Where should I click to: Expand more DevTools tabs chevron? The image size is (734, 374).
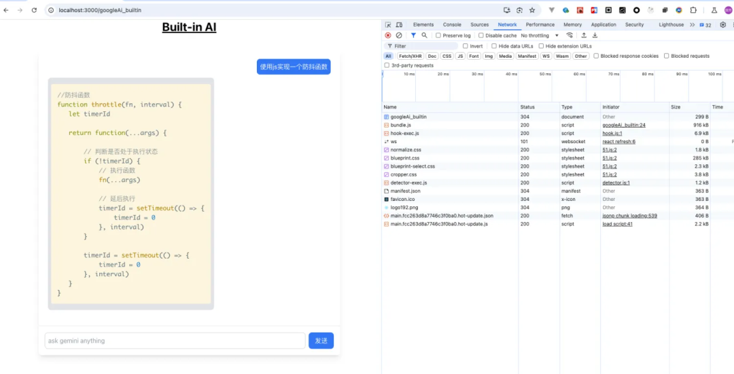pos(692,24)
